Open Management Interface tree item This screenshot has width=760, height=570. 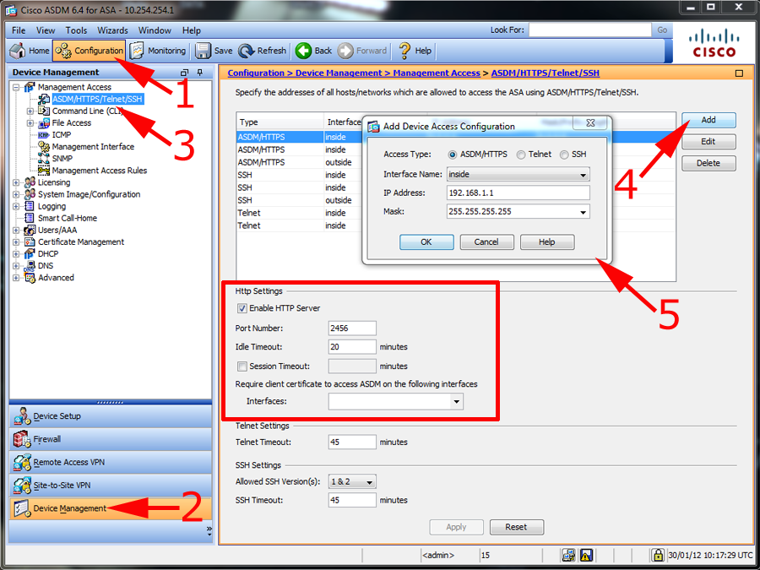click(93, 146)
